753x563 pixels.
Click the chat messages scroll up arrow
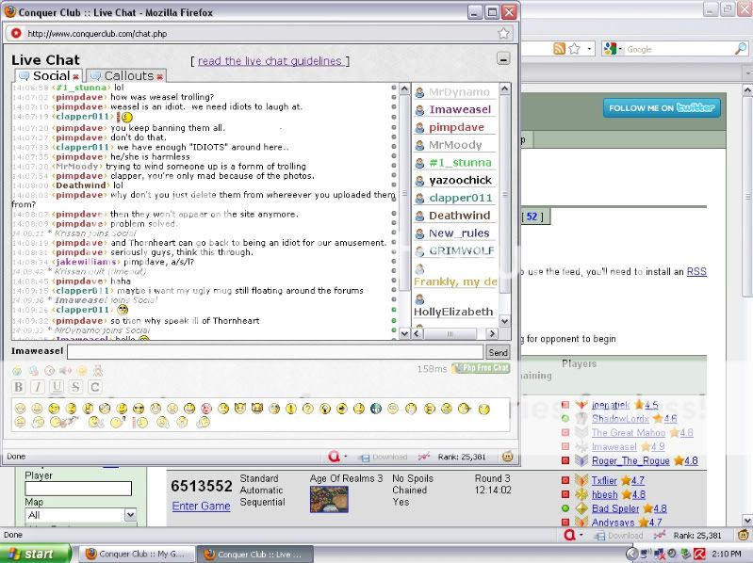pyautogui.click(x=404, y=88)
